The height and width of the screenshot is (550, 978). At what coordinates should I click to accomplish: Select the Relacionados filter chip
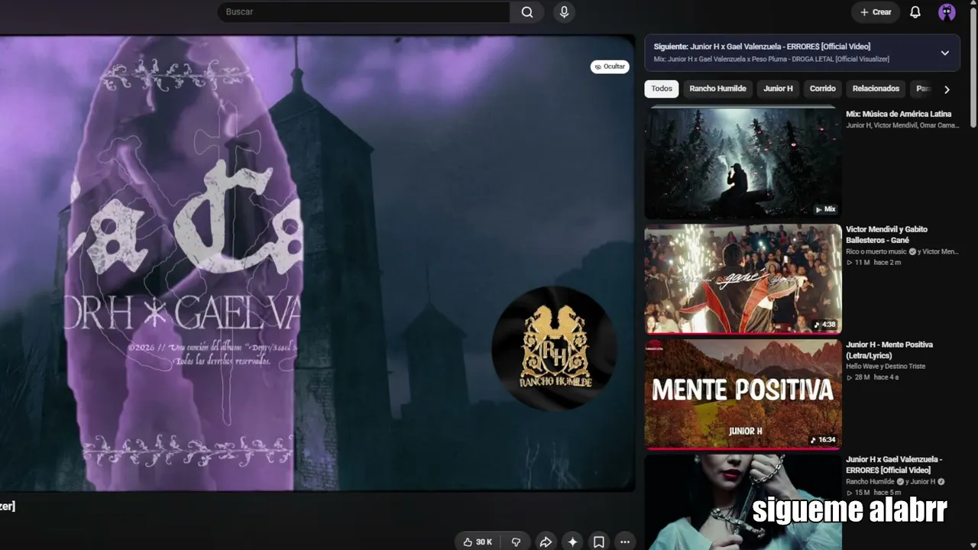[876, 89]
